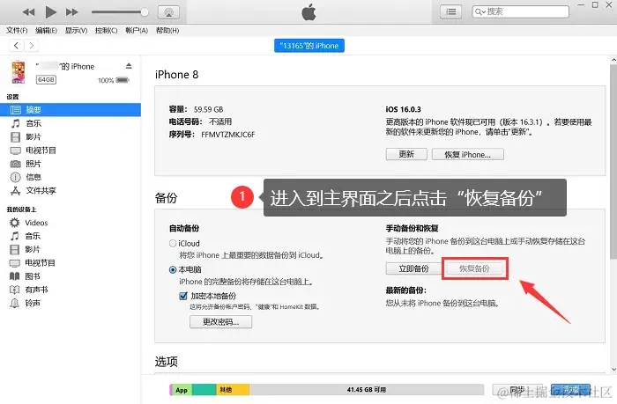This screenshot has height=404, width=617.
Task: Go back with the left chevron
Action: 16,46
